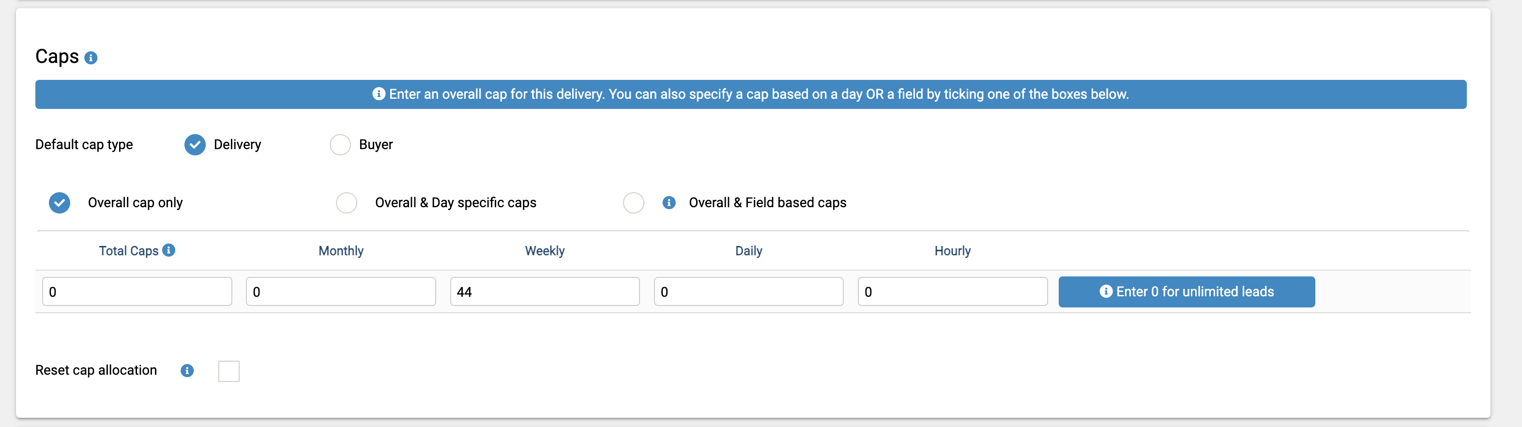The width and height of the screenshot is (1522, 427).
Task: Choose Overall & Day specific caps radio
Action: (347, 202)
